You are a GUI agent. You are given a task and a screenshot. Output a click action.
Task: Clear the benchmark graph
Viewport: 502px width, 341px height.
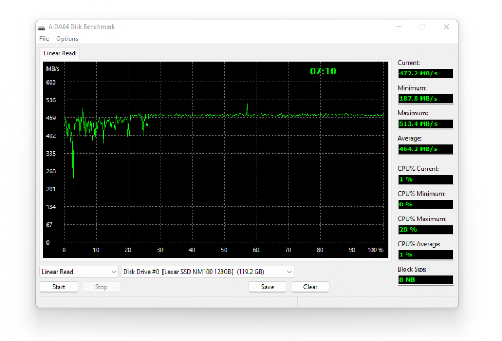tap(310, 287)
